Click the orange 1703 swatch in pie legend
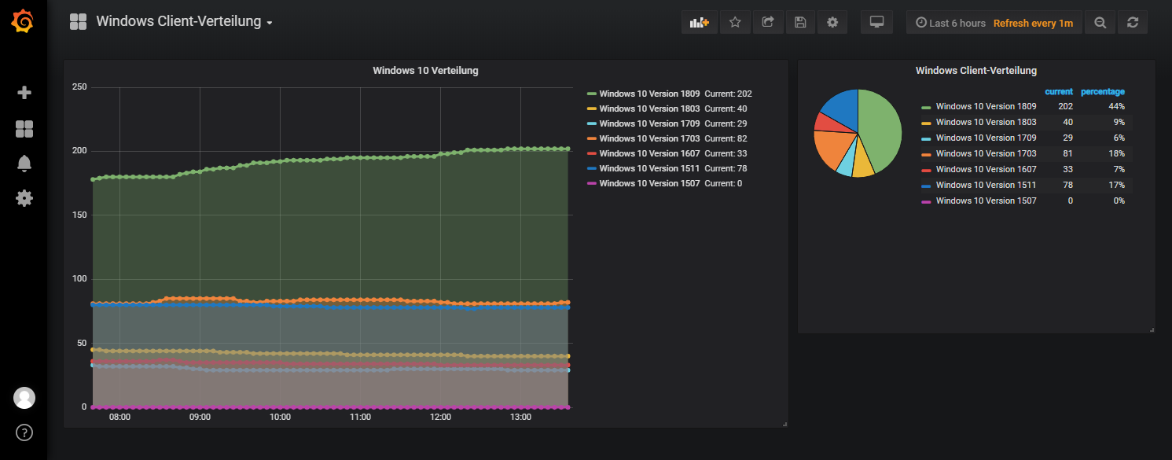 927,154
